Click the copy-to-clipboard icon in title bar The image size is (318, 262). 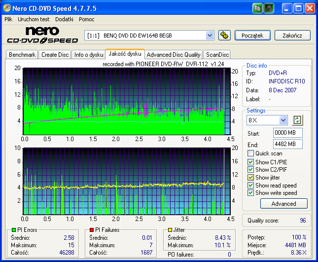[x=257, y=8]
